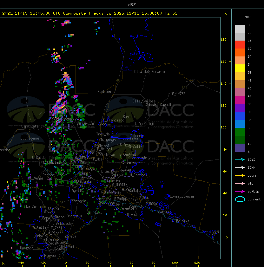Click the Anchoris map label
The width and height of the screenshot is (264, 267).
click(74, 216)
